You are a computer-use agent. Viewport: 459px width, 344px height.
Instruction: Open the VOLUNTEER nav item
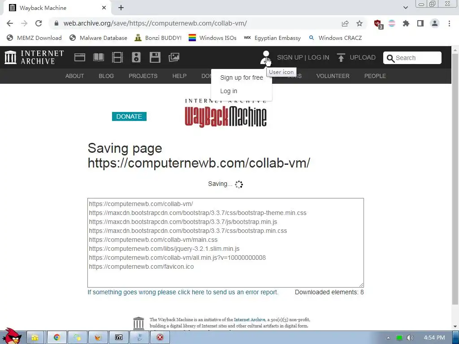tap(333, 76)
